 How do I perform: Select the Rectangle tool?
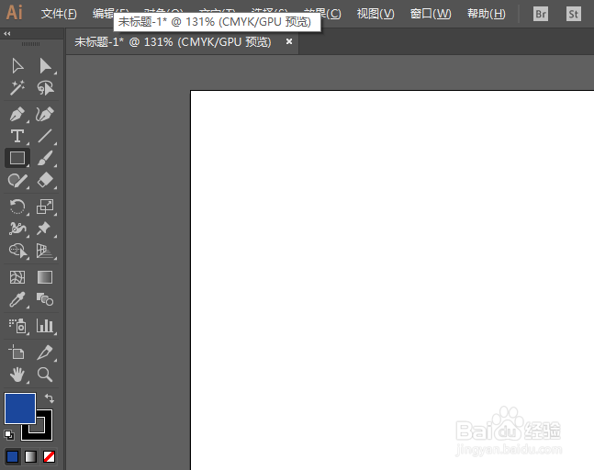pyautogui.click(x=17, y=158)
